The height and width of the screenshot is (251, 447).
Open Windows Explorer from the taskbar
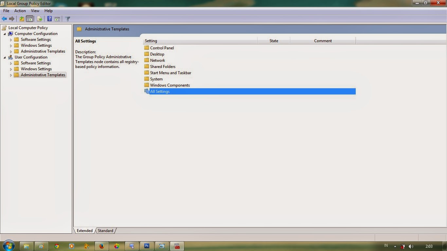[x=27, y=246]
